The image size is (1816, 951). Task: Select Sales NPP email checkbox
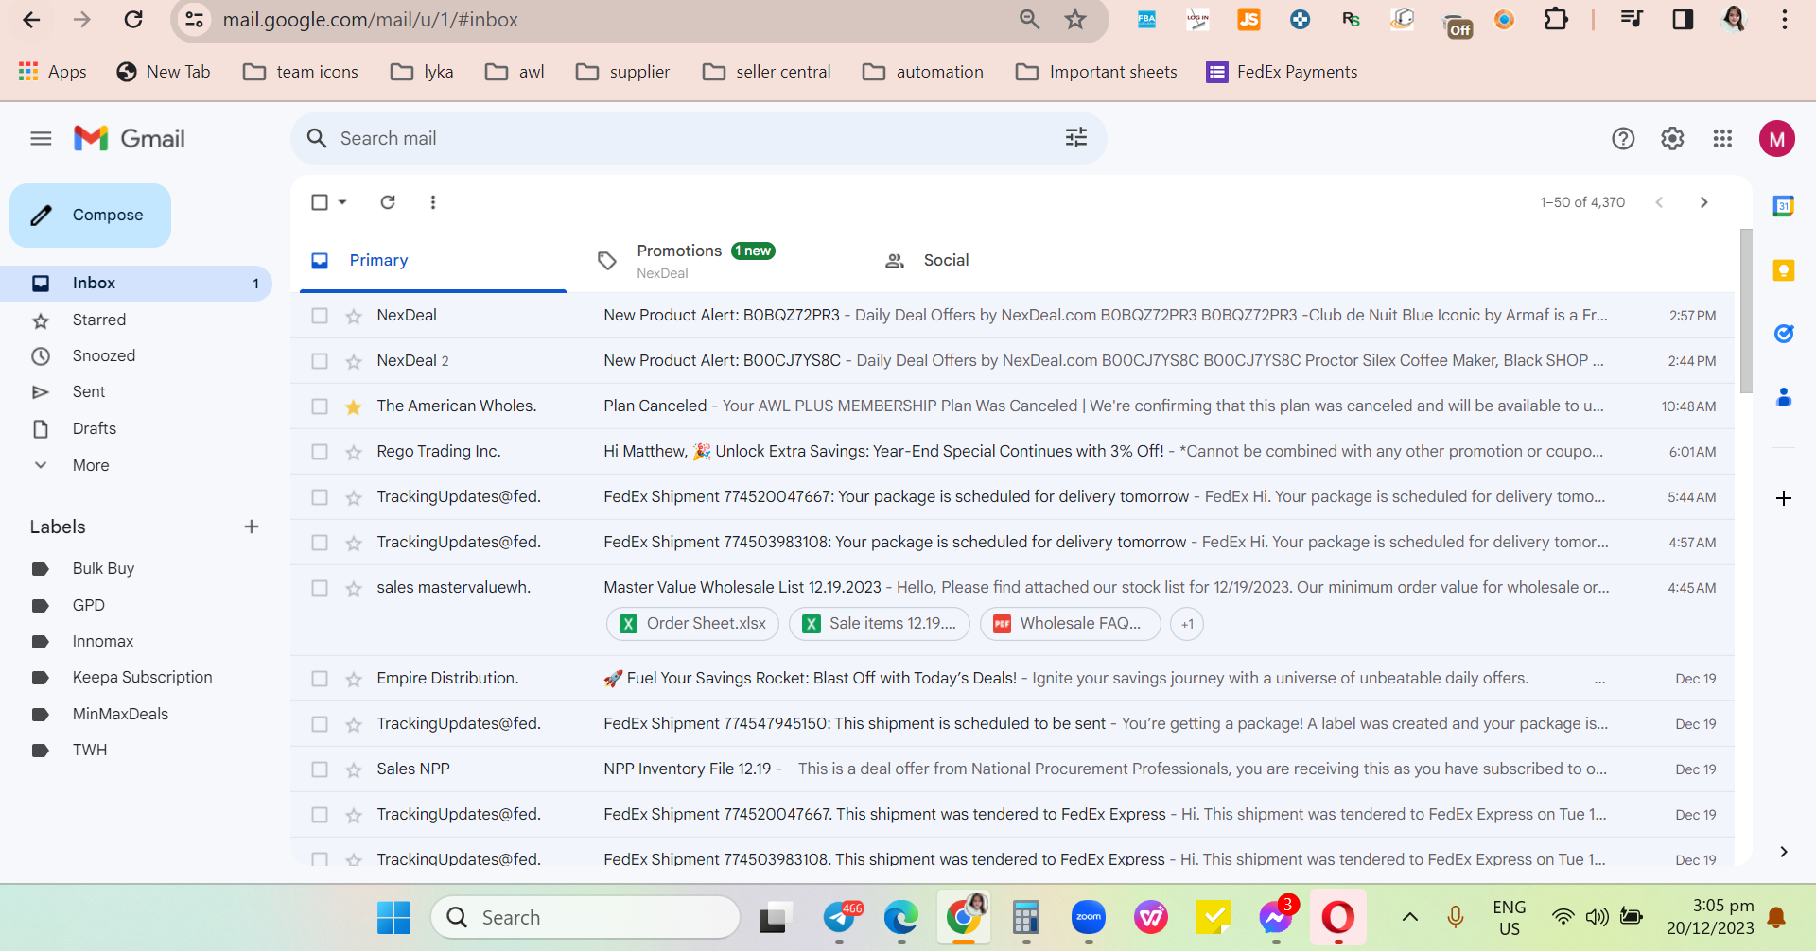(320, 769)
